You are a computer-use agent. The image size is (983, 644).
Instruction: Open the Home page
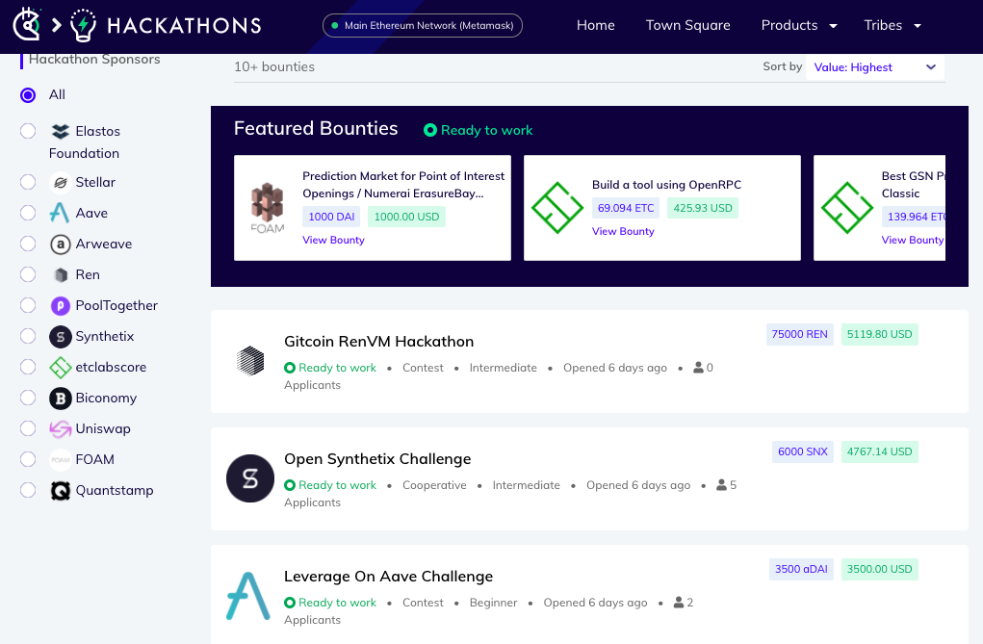point(596,25)
